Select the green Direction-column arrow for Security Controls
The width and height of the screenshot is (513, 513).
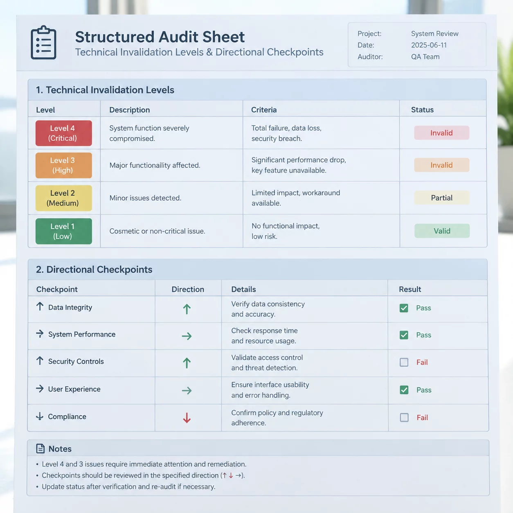(x=187, y=363)
